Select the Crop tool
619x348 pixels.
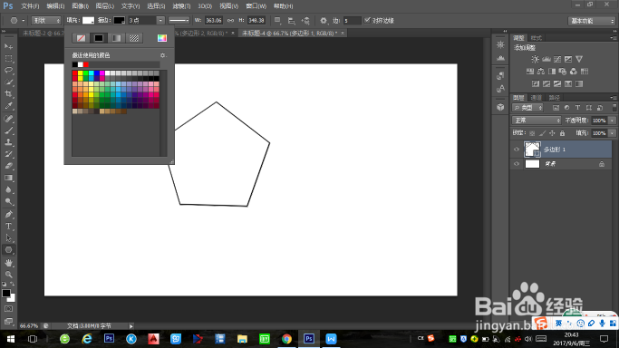point(8,94)
